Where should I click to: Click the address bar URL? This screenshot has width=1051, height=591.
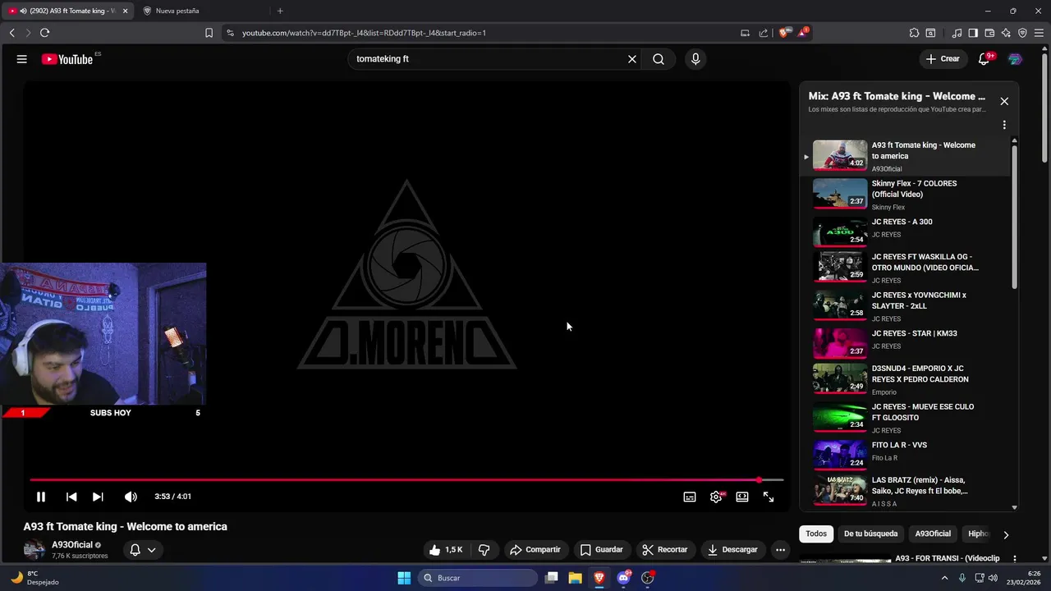(364, 33)
